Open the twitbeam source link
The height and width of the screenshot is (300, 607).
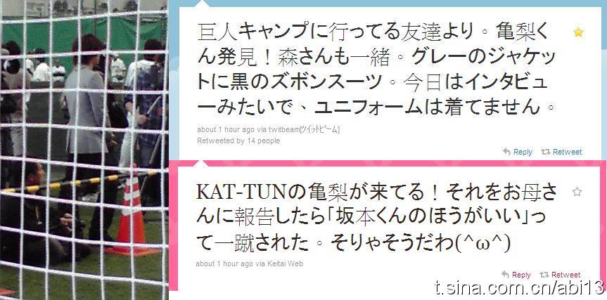click(x=305, y=130)
